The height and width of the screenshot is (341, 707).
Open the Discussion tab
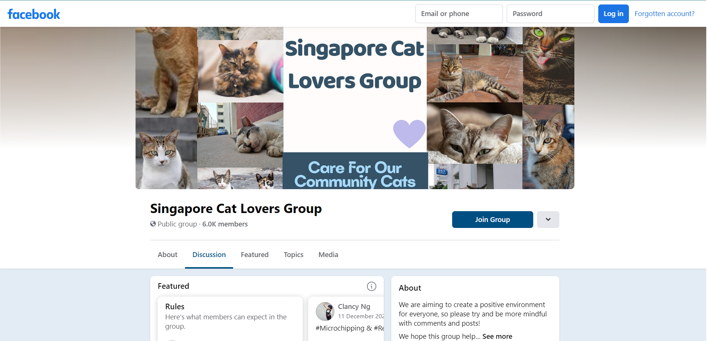click(x=209, y=254)
